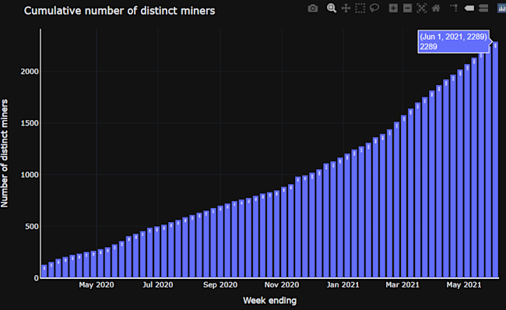Download plot as PNG with camera icon
The width and height of the screenshot is (506, 310).
[x=312, y=8]
